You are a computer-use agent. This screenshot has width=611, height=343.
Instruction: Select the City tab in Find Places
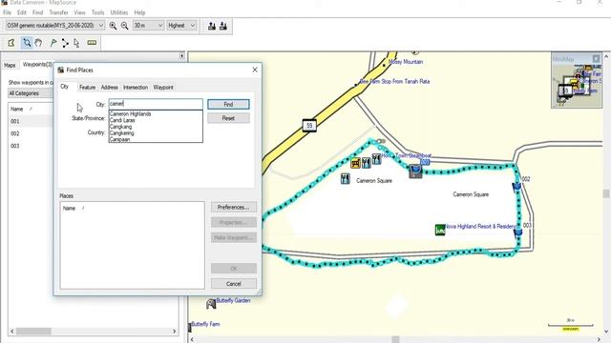65,87
